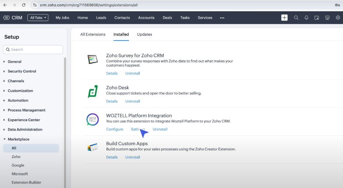
Task: Go to the Home module
Action: (83, 18)
